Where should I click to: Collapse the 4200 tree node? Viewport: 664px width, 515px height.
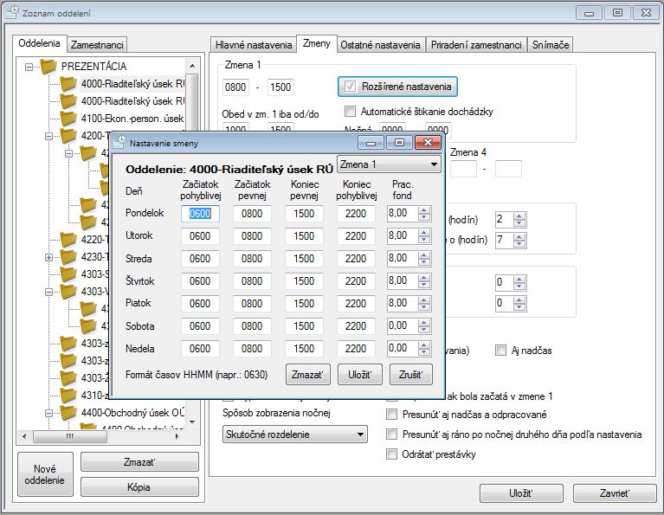[48, 136]
